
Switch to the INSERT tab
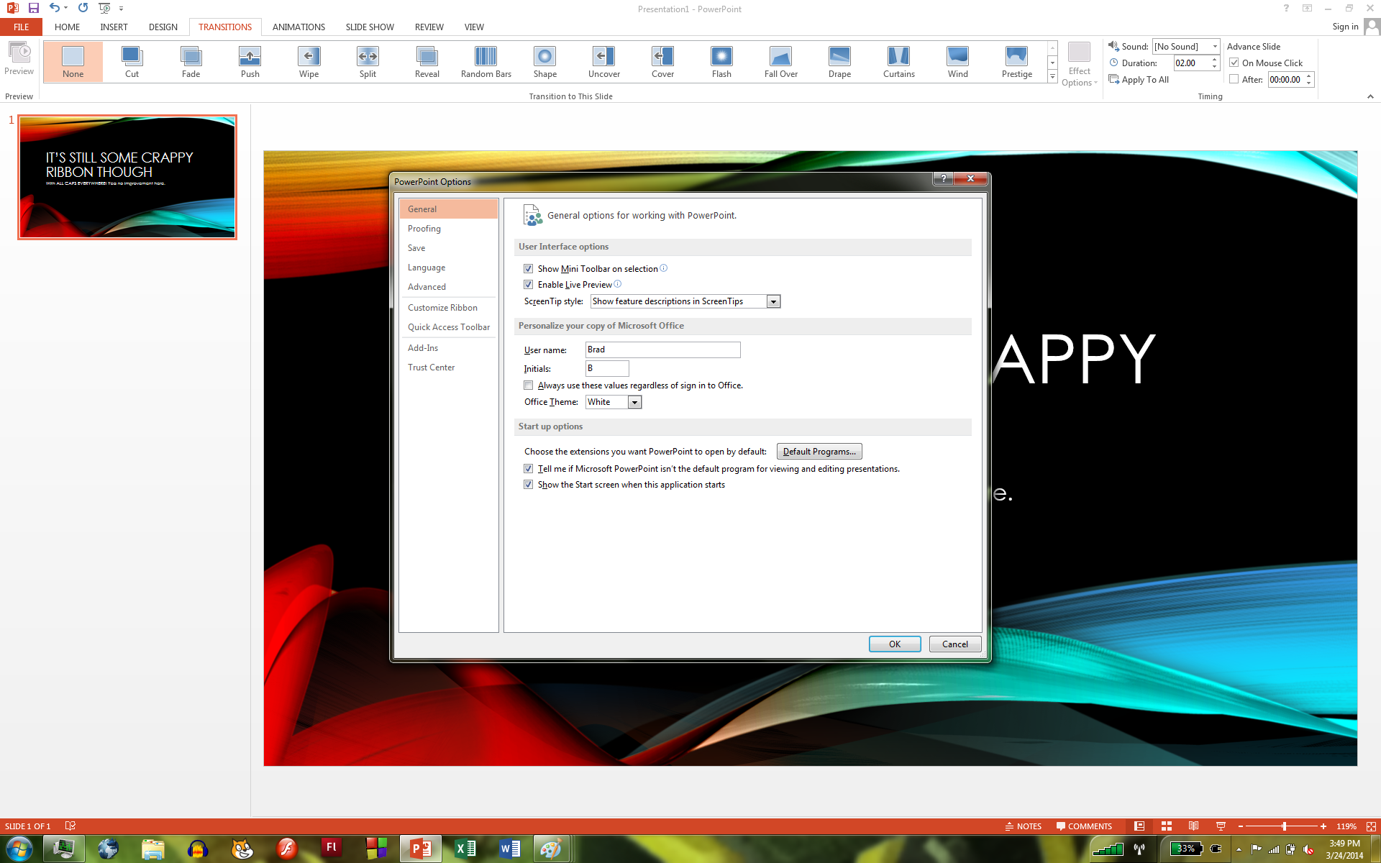point(114,27)
